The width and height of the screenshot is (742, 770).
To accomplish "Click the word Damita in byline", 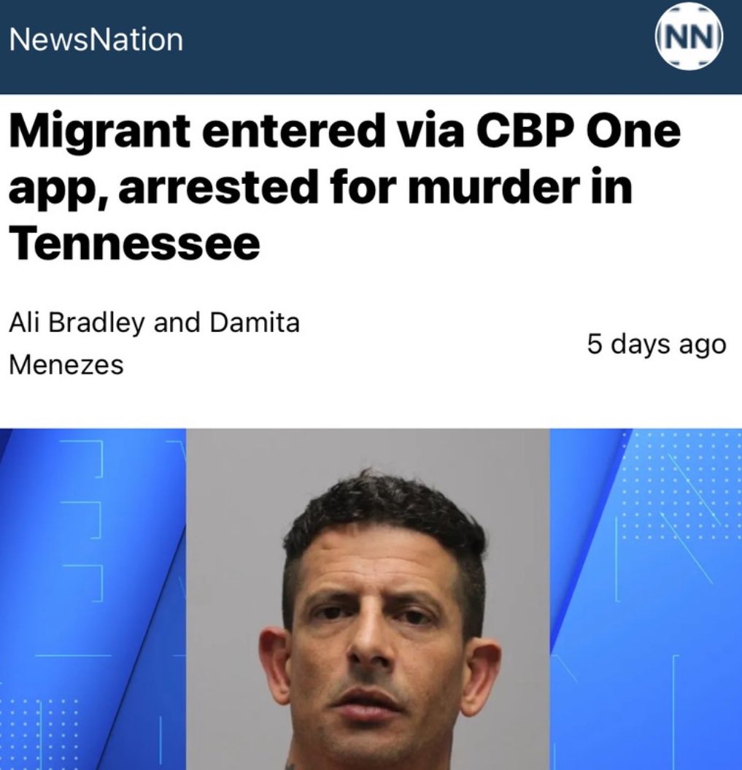I will (255, 323).
